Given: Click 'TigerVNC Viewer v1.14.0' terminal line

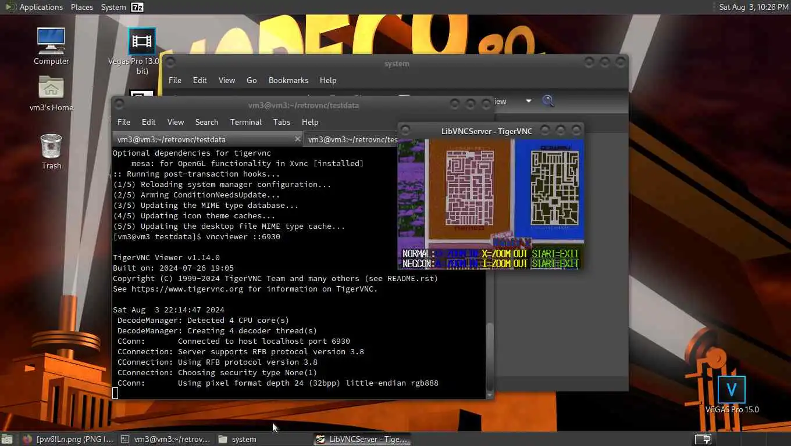Looking at the screenshot, I should [x=166, y=258].
